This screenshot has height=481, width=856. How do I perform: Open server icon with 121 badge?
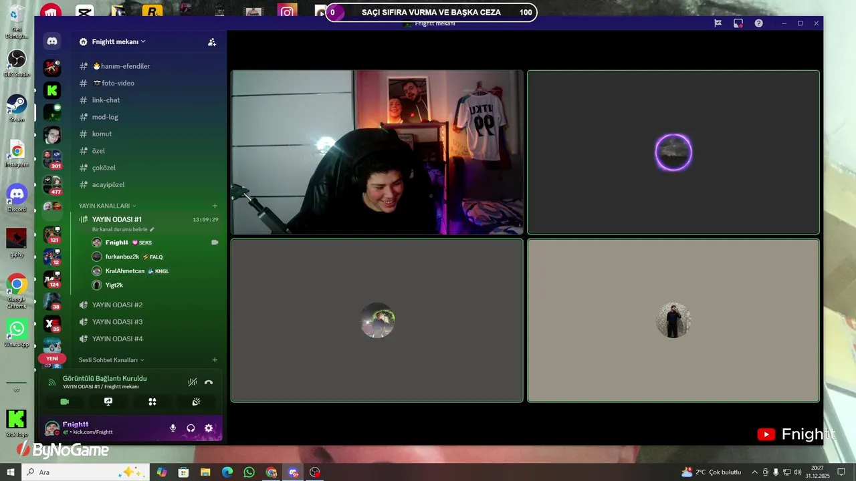(x=52, y=234)
